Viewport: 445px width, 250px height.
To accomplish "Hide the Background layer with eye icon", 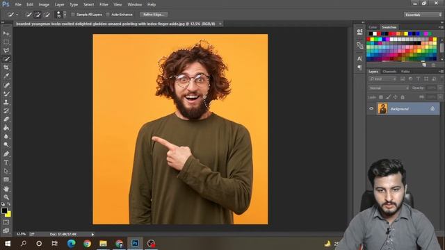I will pyautogui.click(x=371, y=108).
